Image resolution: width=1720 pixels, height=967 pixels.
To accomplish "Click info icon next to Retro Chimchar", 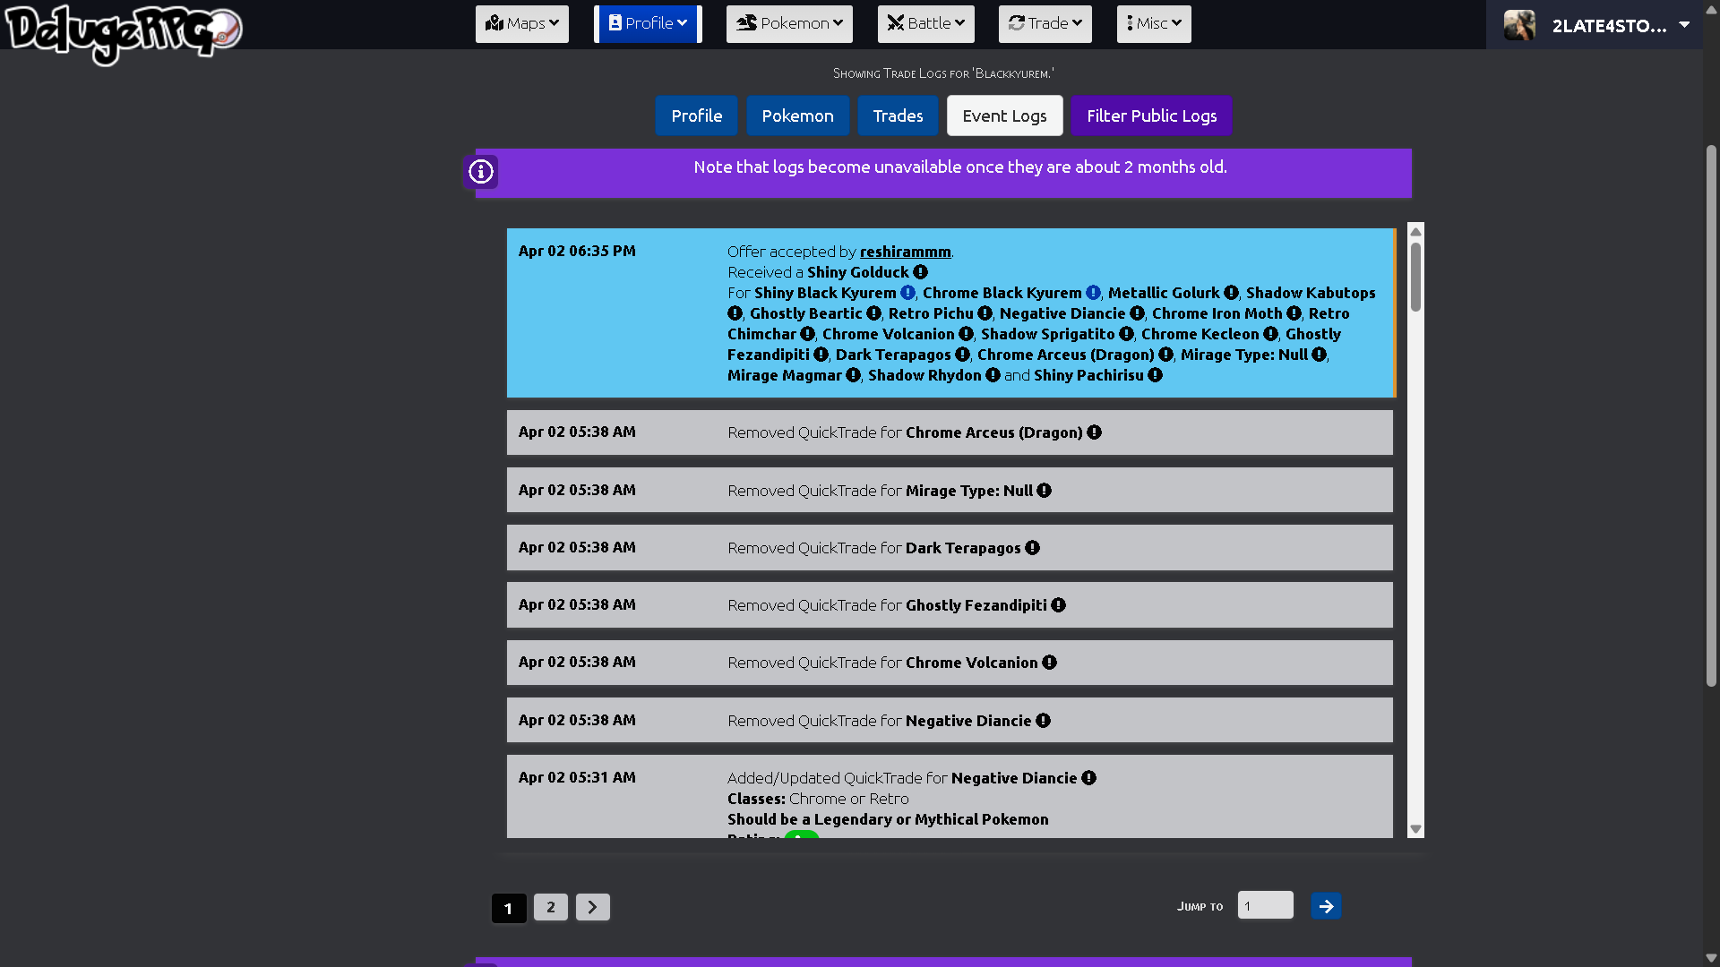I will [808, 334].
